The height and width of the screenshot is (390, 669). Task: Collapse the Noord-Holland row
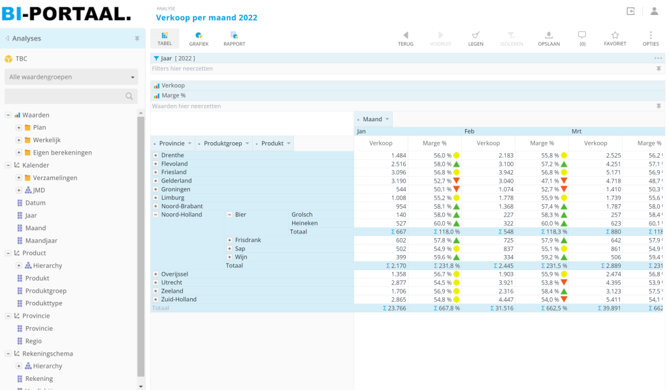tap(155, 215)
